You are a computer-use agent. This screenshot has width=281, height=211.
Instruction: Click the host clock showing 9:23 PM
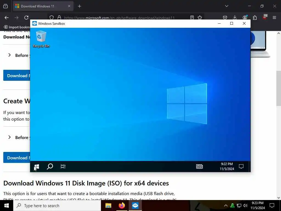tap(257, 206)
